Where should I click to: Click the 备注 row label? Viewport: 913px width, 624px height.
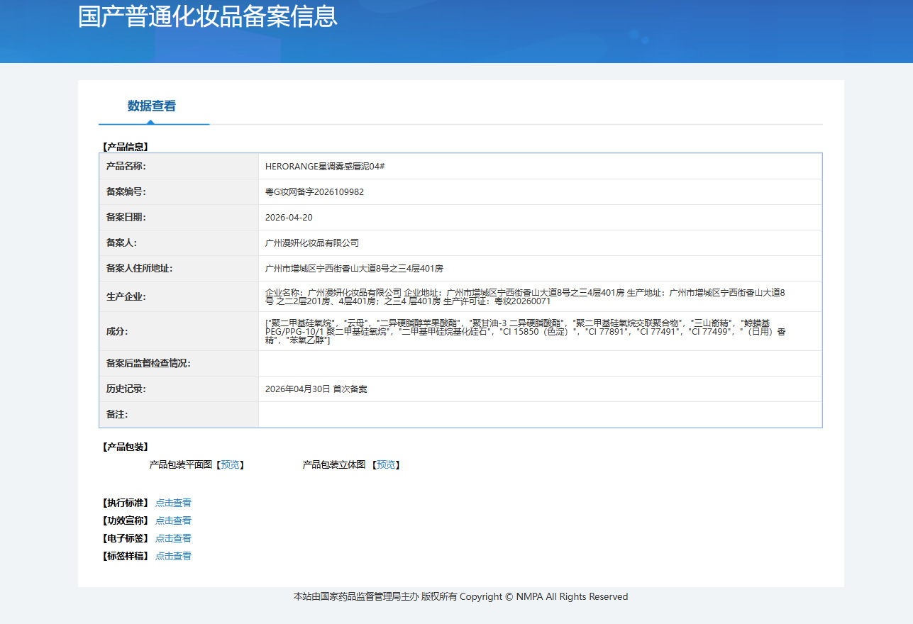(x=117, y=415)
